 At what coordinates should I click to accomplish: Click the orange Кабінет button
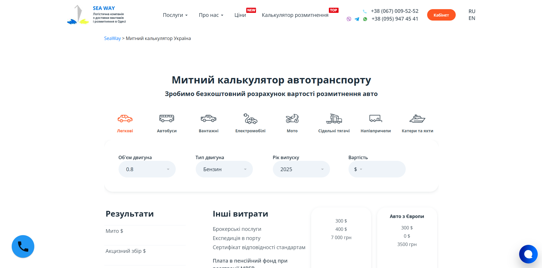point(441,15)
